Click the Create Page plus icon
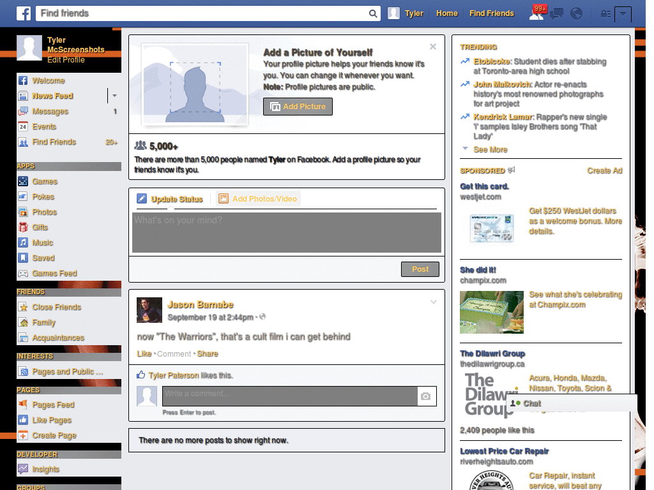 pos(23,435)
